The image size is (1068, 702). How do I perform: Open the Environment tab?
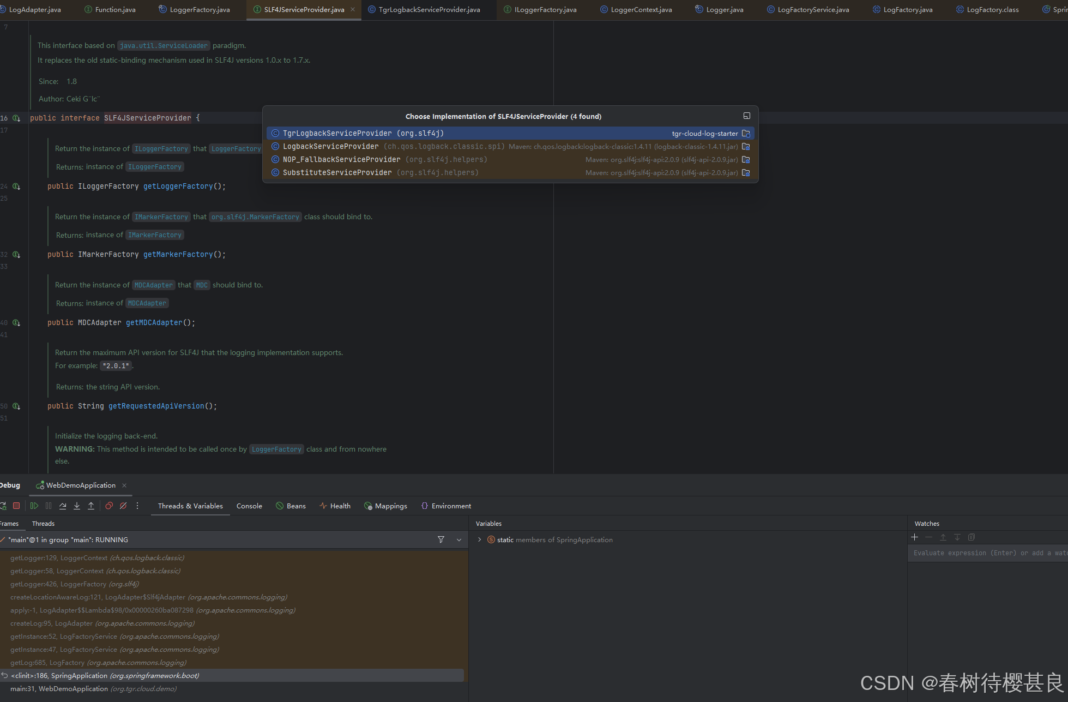[x=446, y=506]
